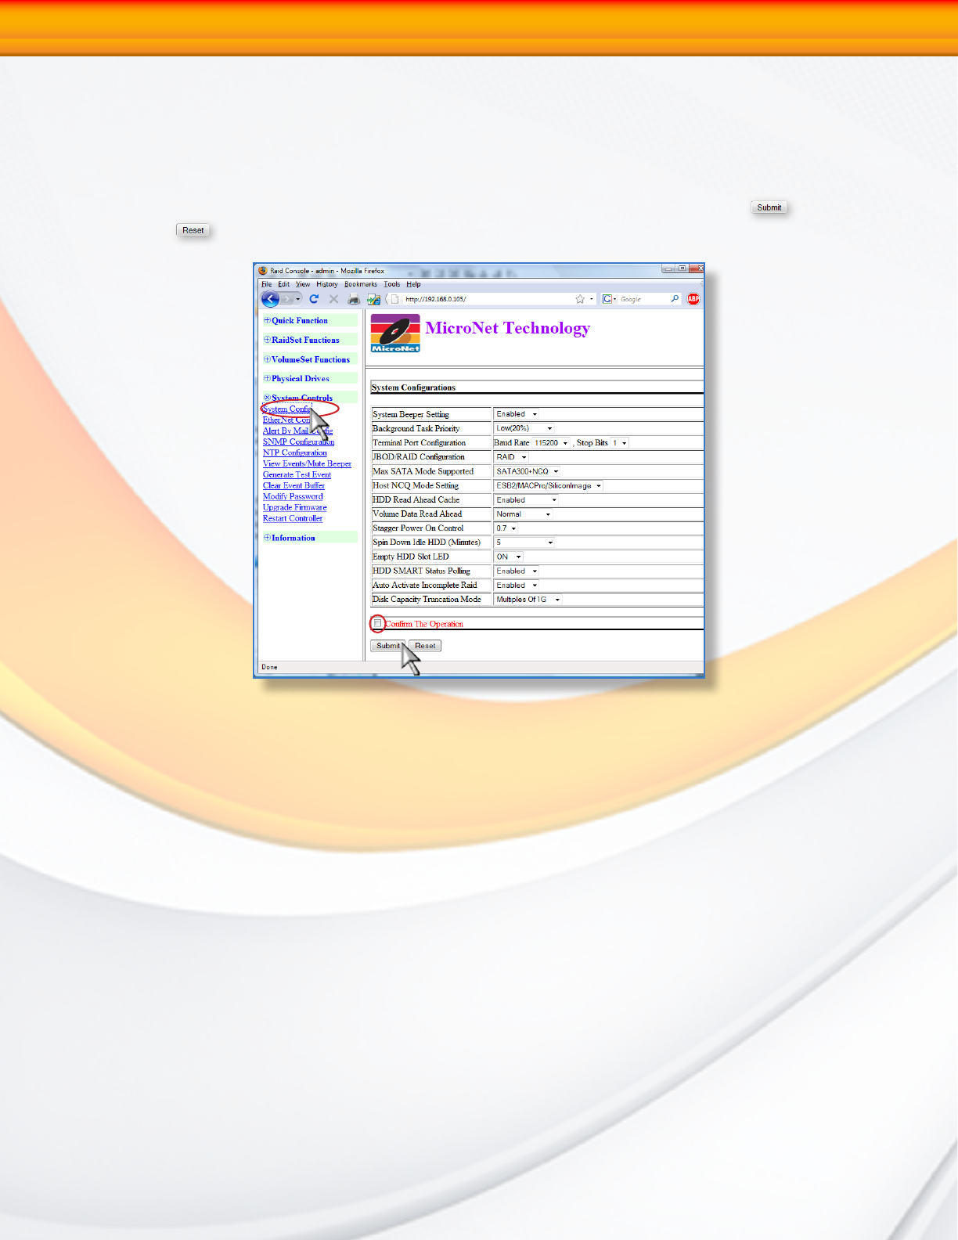
Task: Click the Restart Controller link
Action: pyautogui.click(x=293, y=518)
